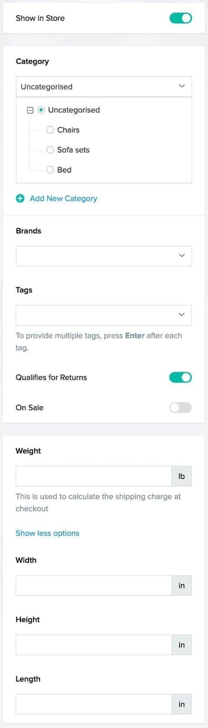Screen dimensions: 208x728
Task: Open the Brands dropdown
Action: point(104,256)
